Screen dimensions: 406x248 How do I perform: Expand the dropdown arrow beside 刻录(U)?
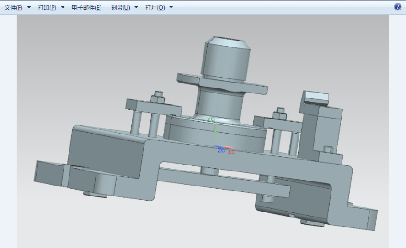[x=136, y=7]
